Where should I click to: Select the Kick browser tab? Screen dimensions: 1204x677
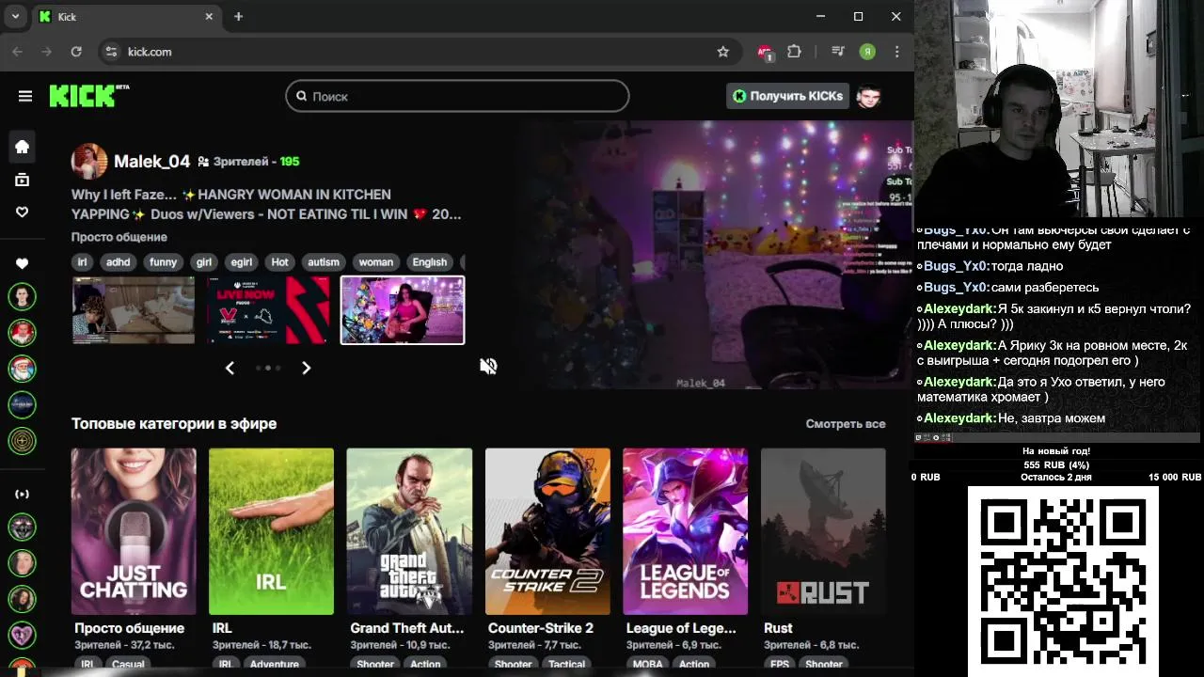[x=127, y=16]
